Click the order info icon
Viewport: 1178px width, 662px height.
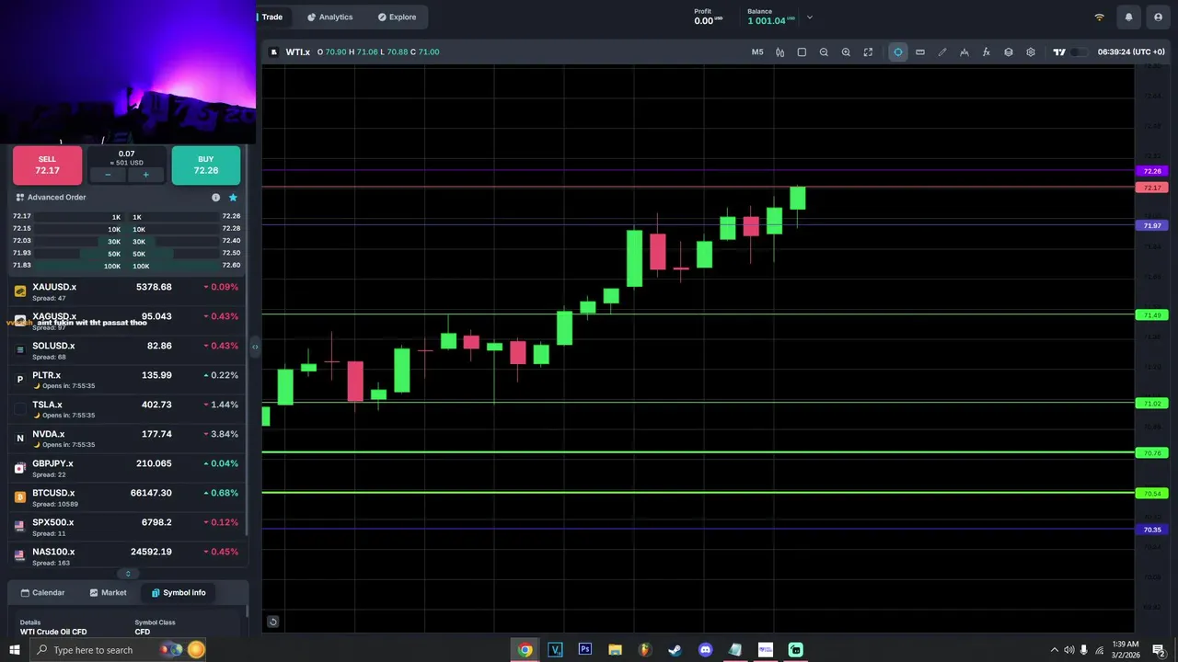point(215,197)
